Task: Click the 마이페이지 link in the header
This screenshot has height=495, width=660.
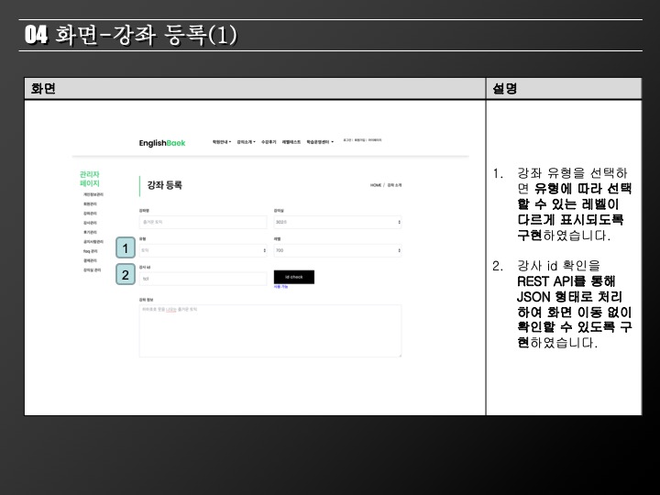Action: click(375, 140)
